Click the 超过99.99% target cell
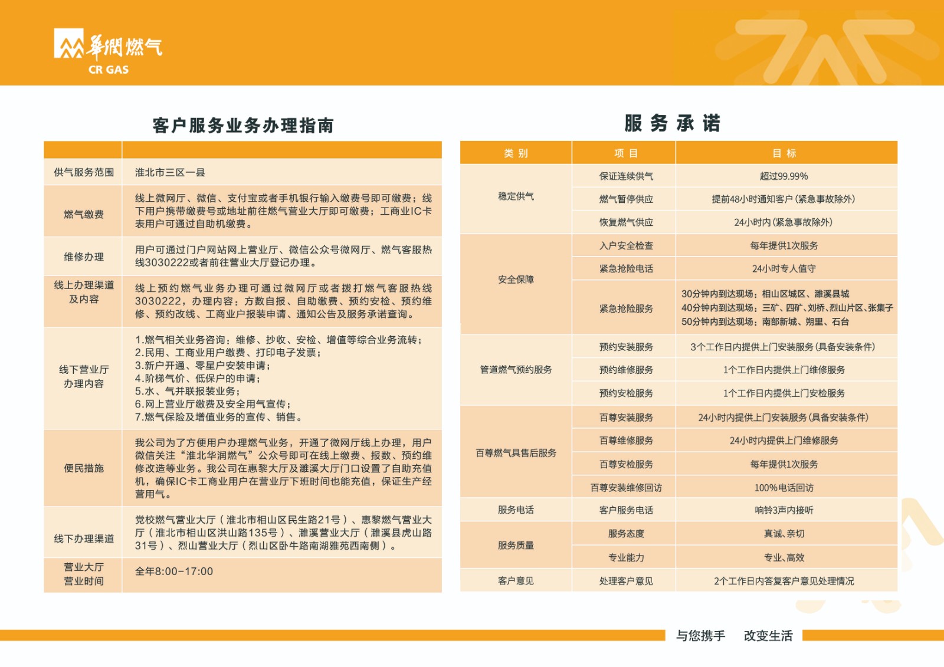This screenshot has height=667, width=944. (784, 176)
